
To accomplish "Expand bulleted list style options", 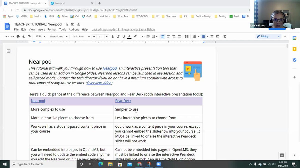I will pos(207,37).
